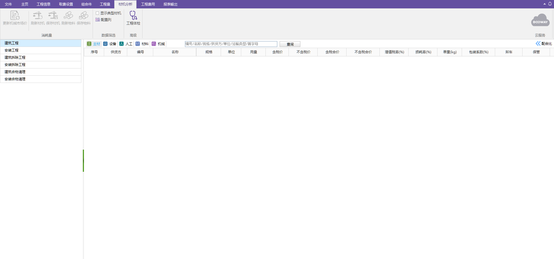
Task: Click the notification bell icon
Action: (x=550, y=4)
